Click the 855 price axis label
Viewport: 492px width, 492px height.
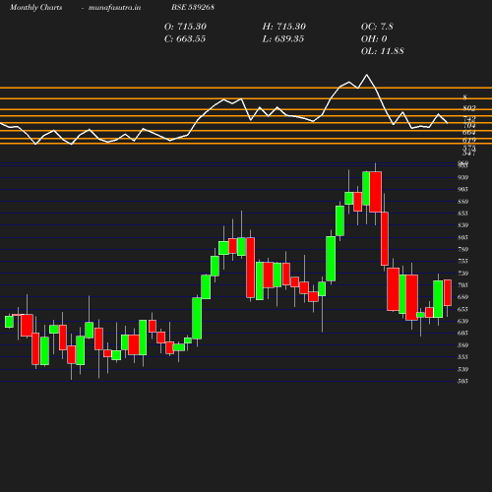click(x=462, y=214)
